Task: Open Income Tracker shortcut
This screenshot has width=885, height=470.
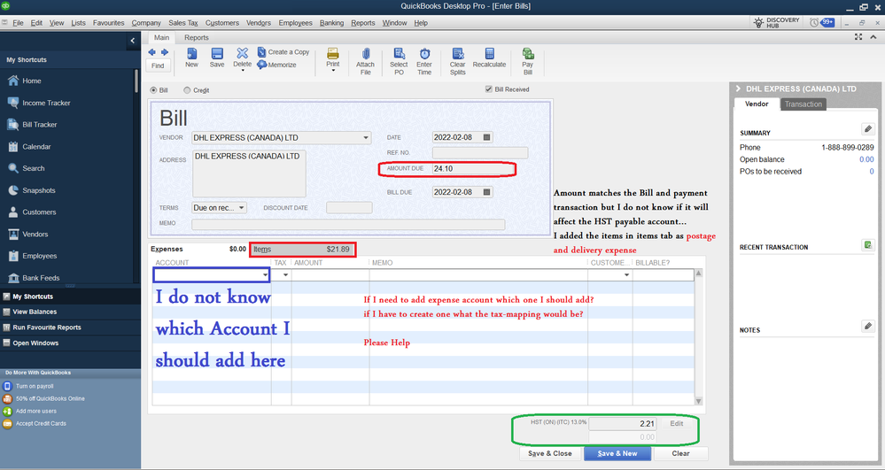Action: [x=40, y=103]
